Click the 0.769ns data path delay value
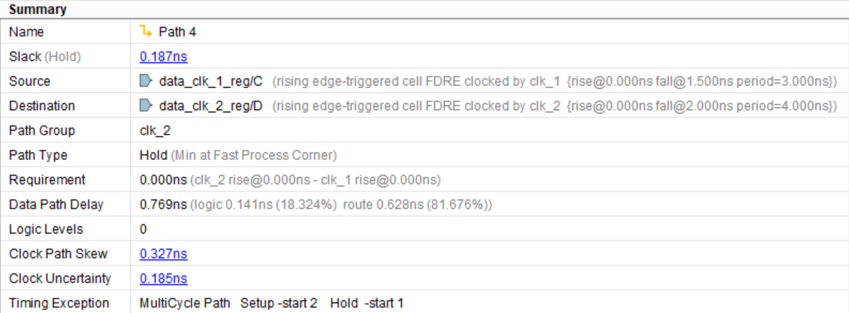 [163, 204]
